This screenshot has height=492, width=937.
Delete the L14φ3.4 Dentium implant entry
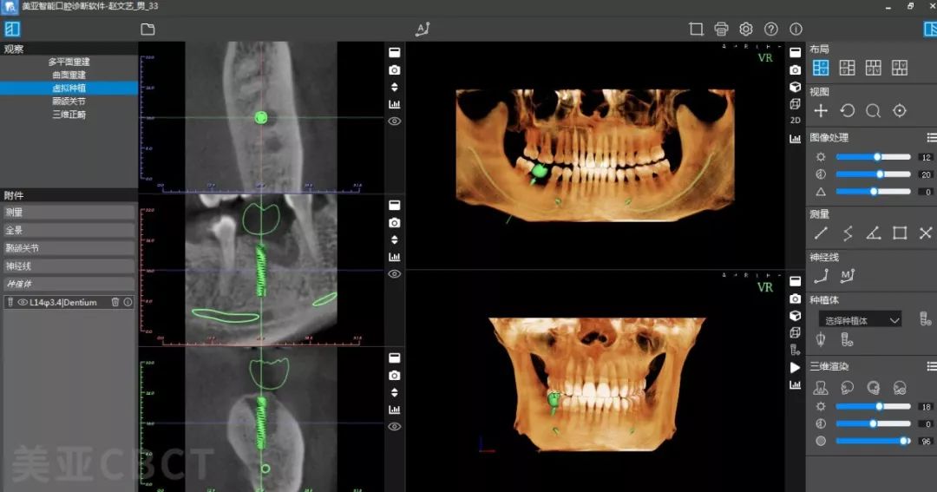[115, 303]
